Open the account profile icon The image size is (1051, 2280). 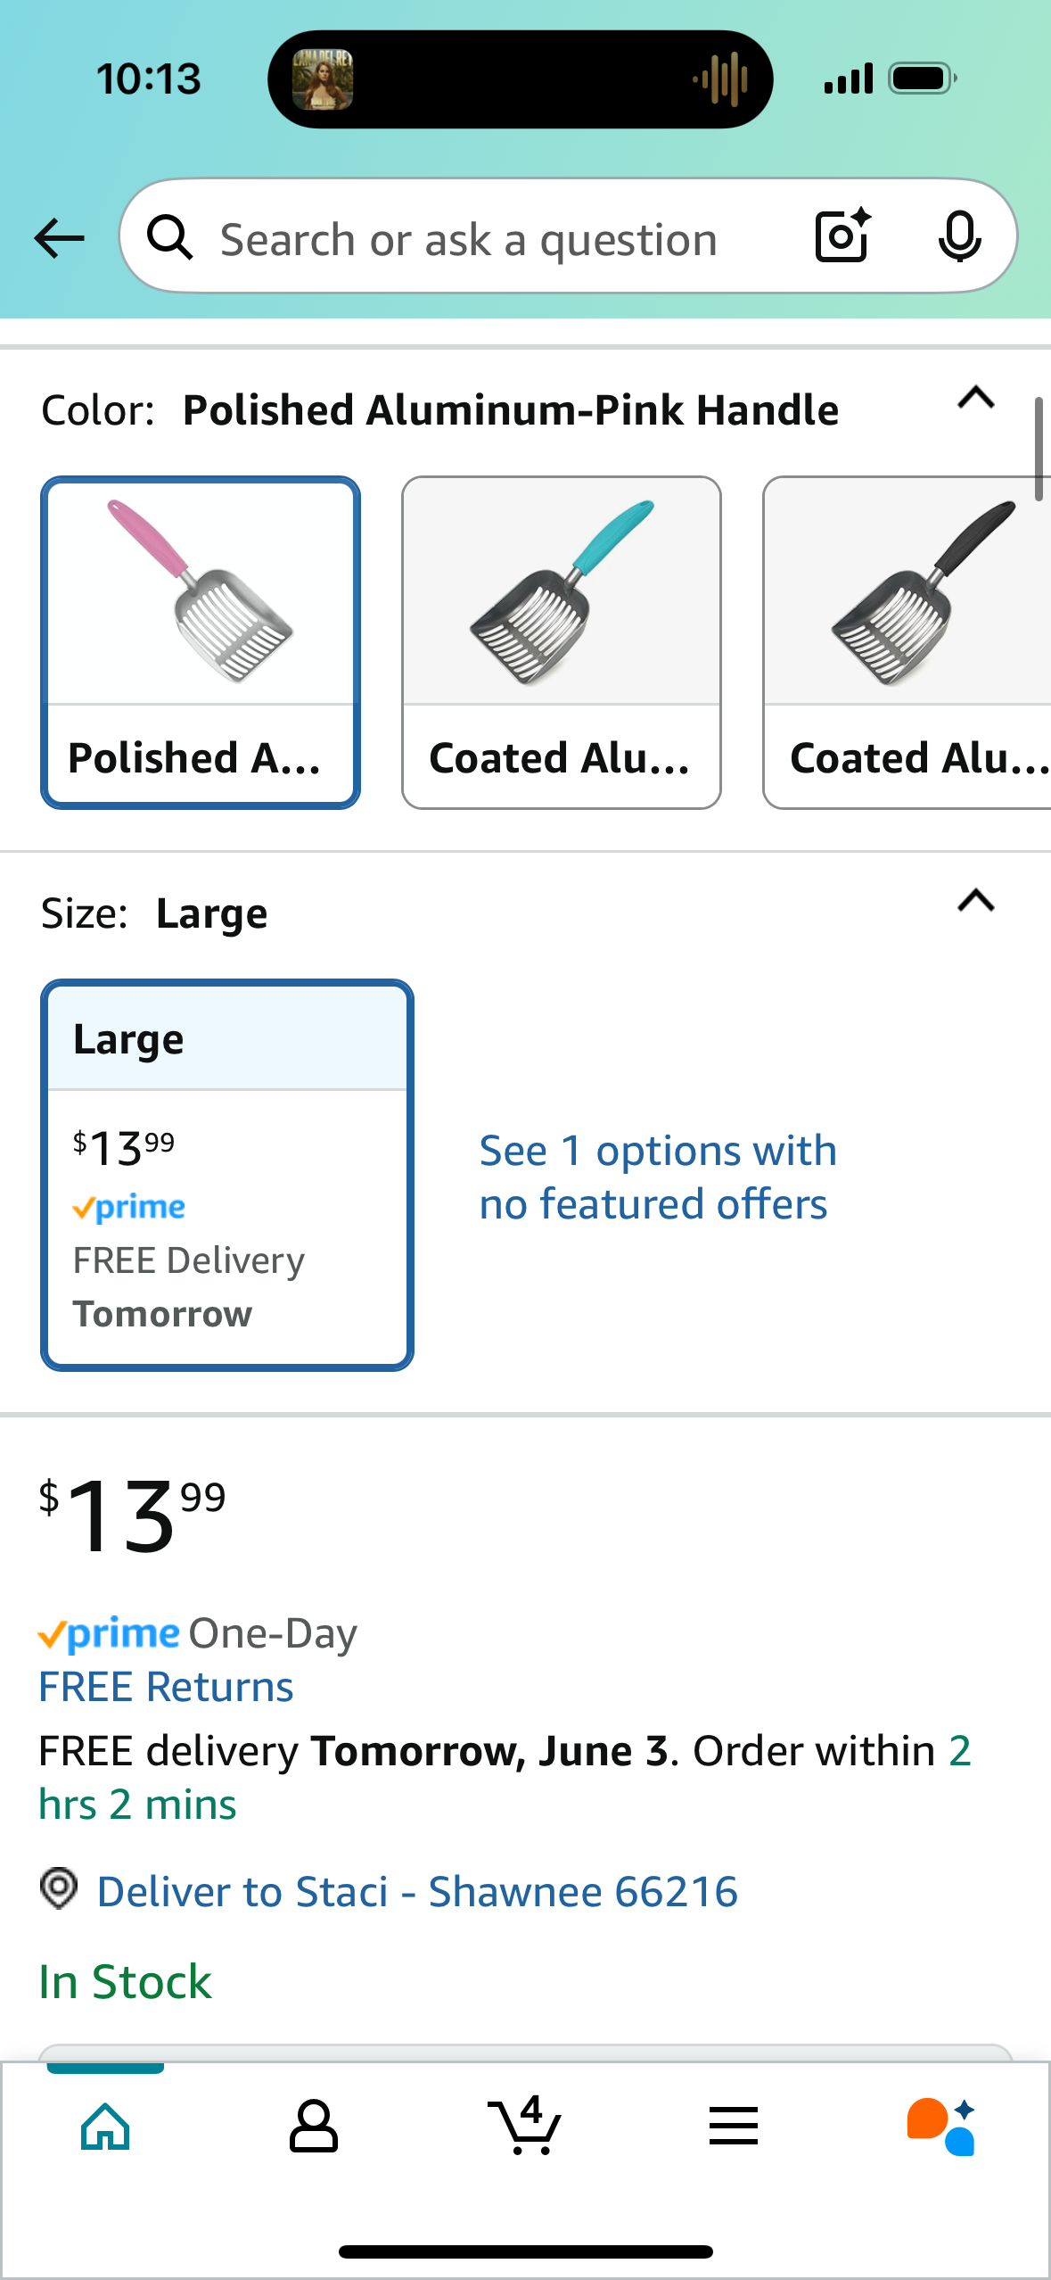[313, 2126]
